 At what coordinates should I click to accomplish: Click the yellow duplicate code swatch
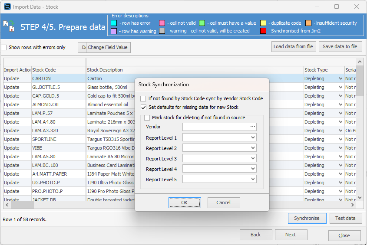263,23
